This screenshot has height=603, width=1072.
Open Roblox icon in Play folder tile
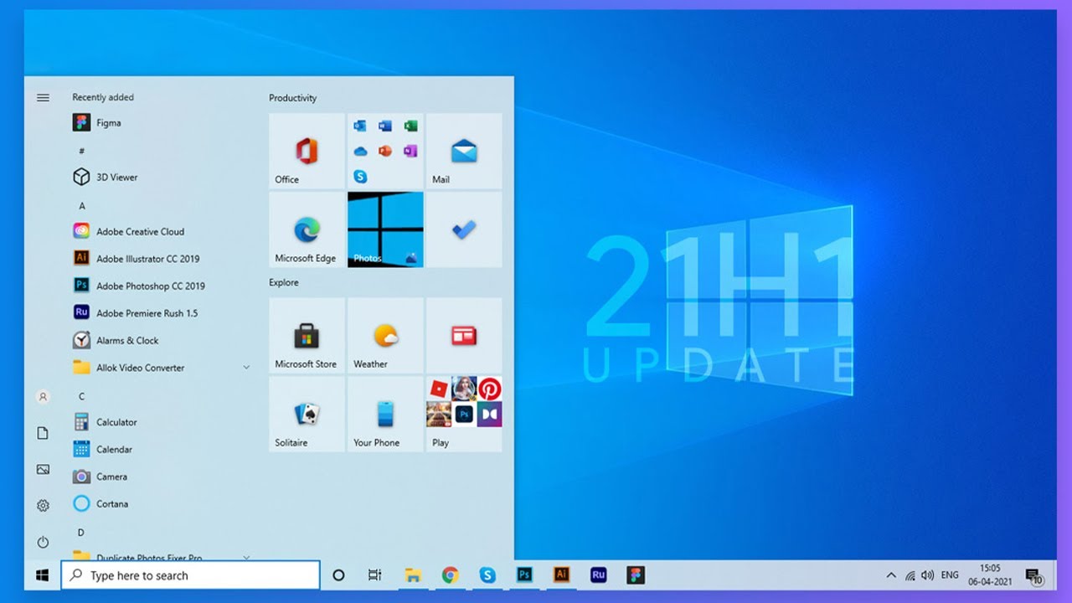tap(439, 389)
